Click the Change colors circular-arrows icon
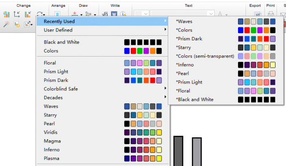 coord(40,14)
